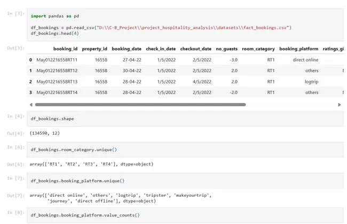Click the Out[7] prompt label

[x=15, y=196]
